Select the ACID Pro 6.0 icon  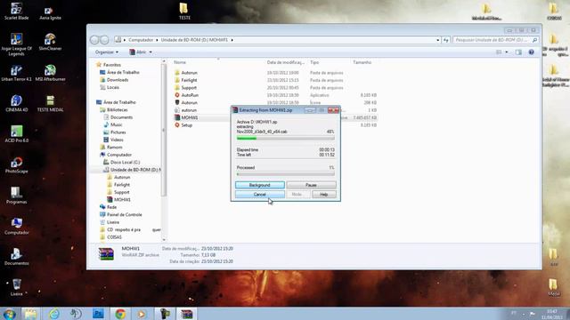point(16,133)
